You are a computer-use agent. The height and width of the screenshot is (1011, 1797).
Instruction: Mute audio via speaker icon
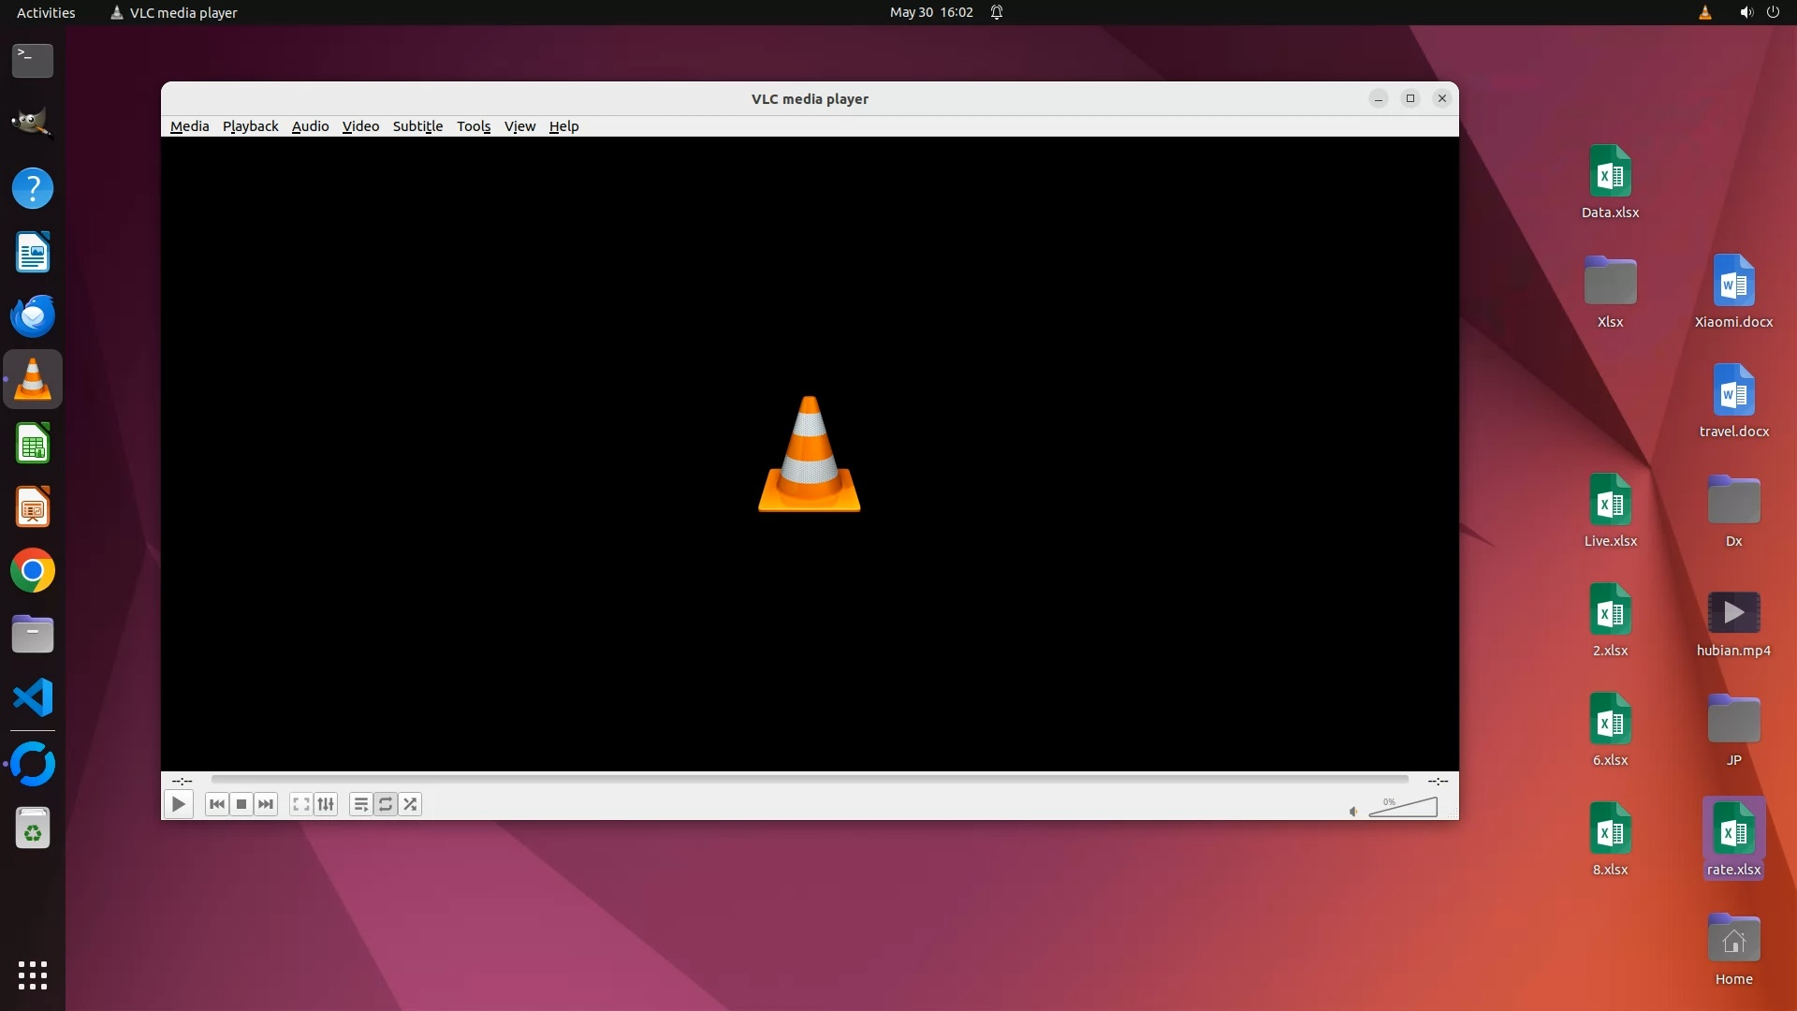(1352, 812)
